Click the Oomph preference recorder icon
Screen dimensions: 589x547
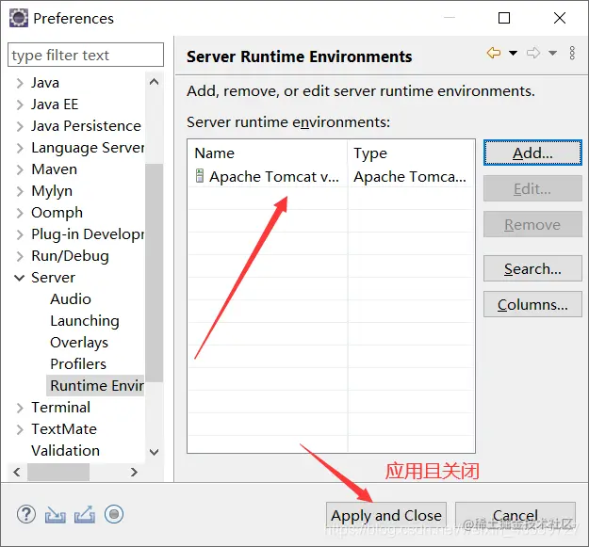click(114, 514)
